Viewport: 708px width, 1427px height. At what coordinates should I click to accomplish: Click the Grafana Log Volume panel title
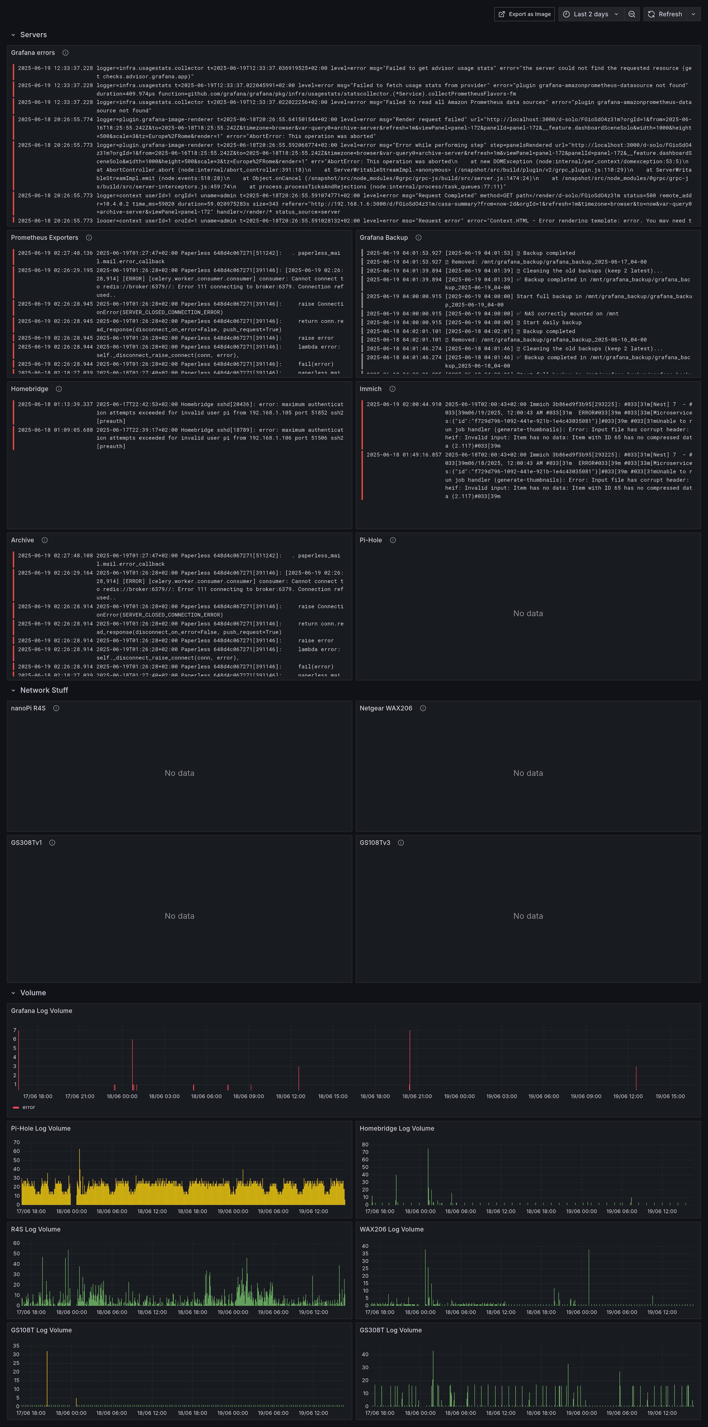[x=42, y=1010]
